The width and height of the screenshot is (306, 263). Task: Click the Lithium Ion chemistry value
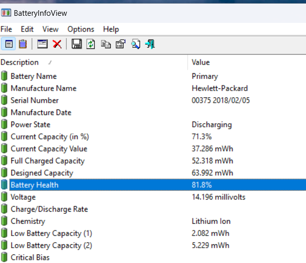[x=211, y=221]
